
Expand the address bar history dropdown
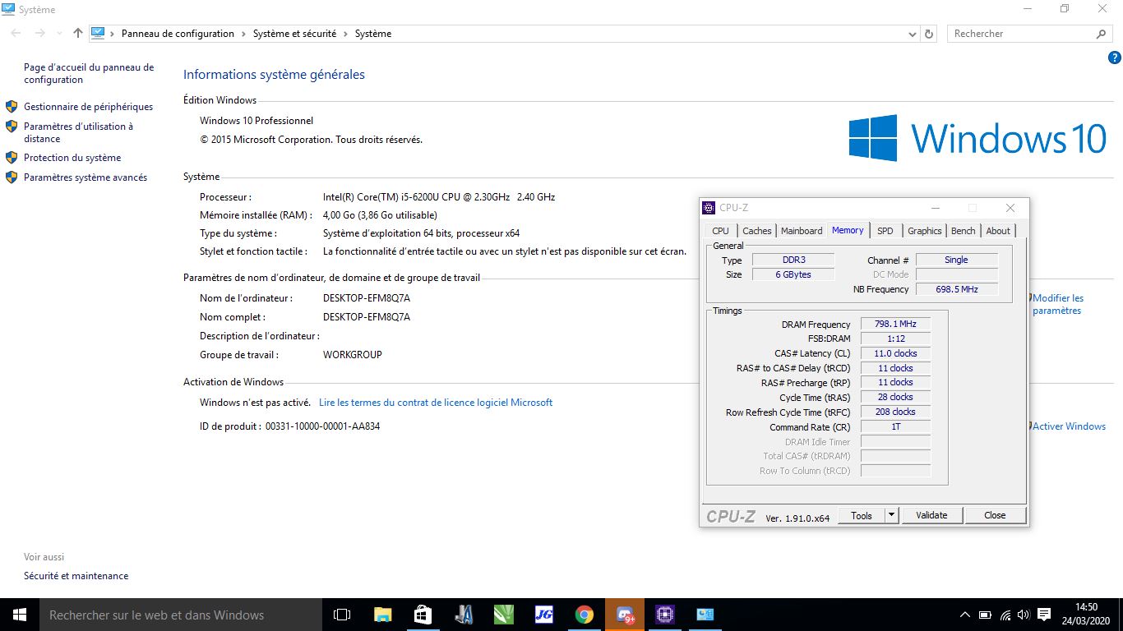[913, 34]
